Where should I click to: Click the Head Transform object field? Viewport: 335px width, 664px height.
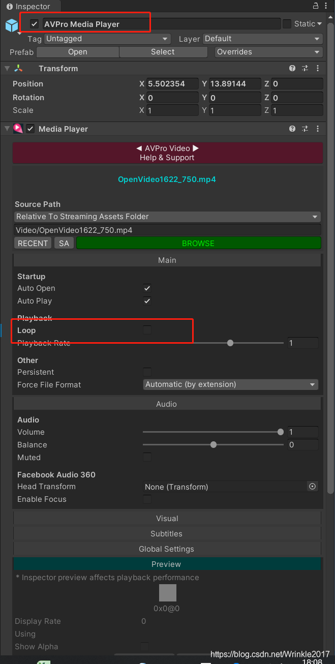coord(225,487)
